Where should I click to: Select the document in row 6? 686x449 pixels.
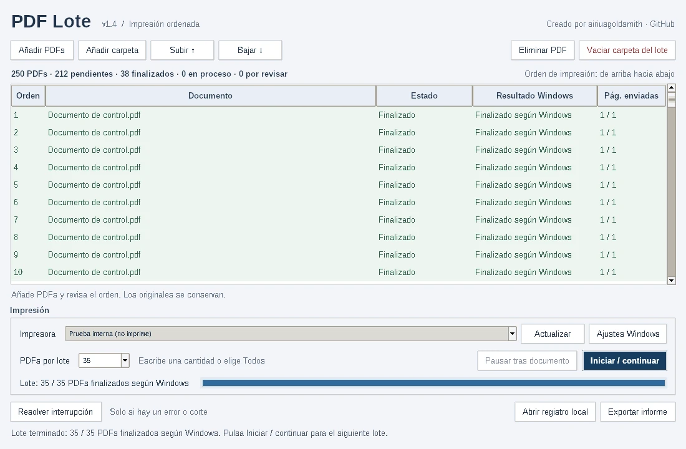(x=339, y=203)
